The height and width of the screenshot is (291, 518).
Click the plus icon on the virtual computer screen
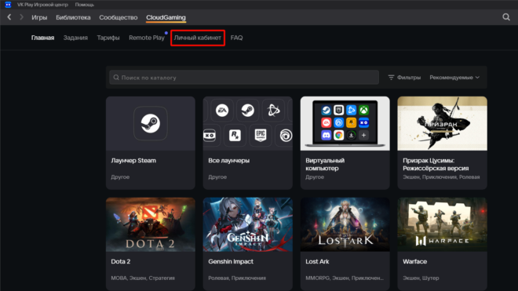point(363,135)
